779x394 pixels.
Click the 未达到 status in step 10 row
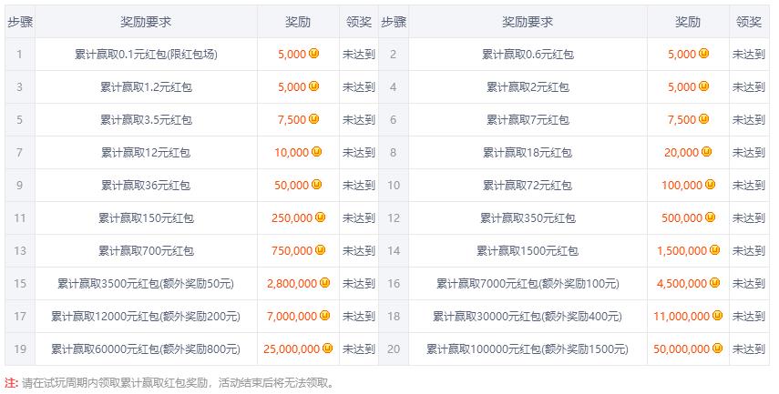tap(749, 186)
